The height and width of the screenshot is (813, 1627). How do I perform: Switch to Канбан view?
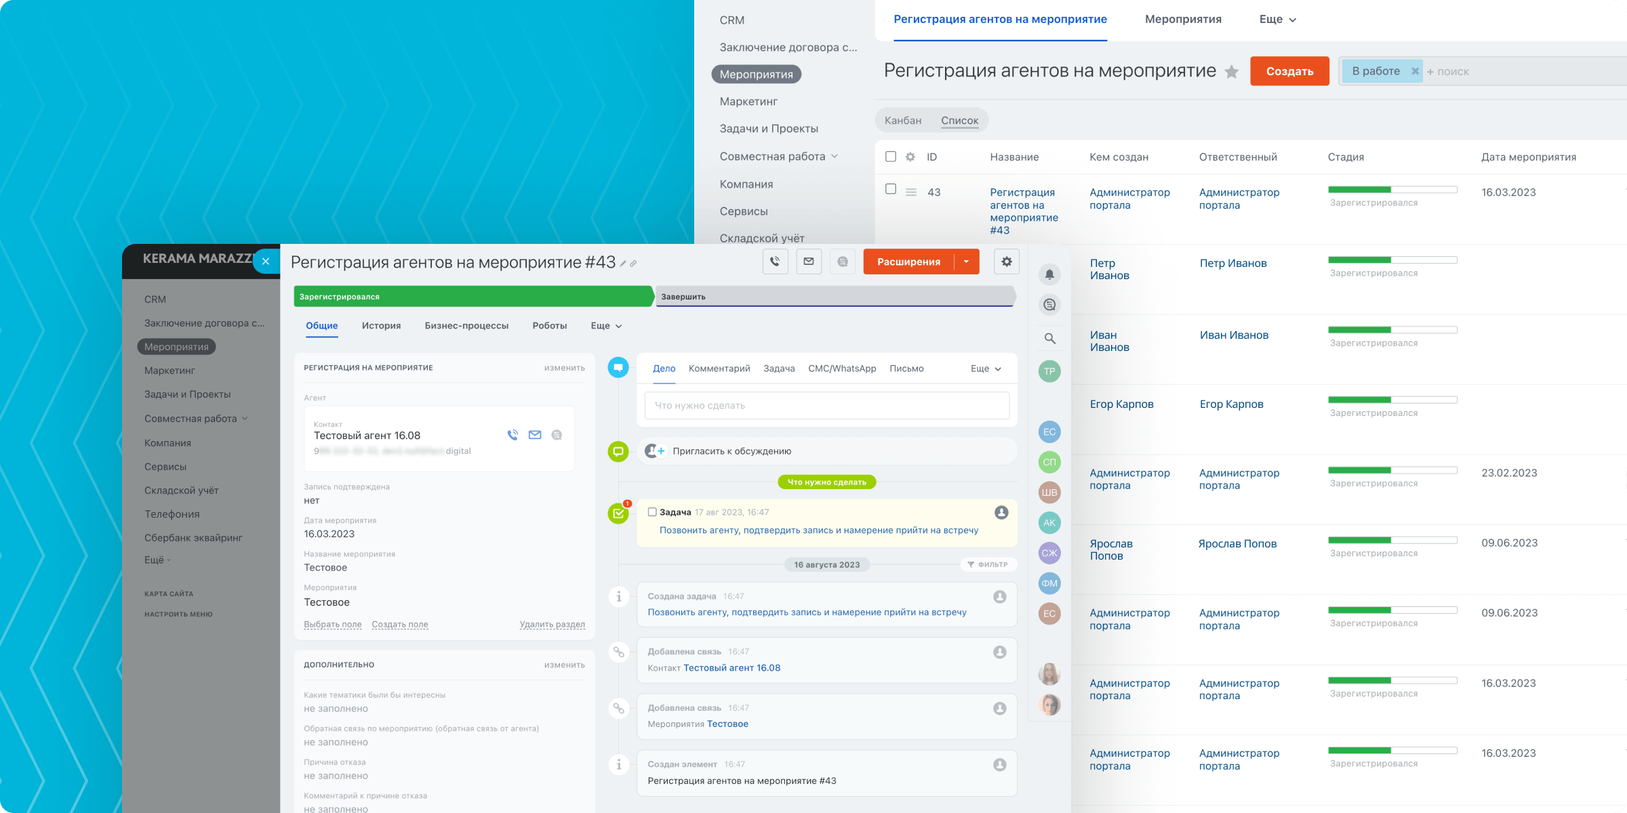(x=903, y=121)
